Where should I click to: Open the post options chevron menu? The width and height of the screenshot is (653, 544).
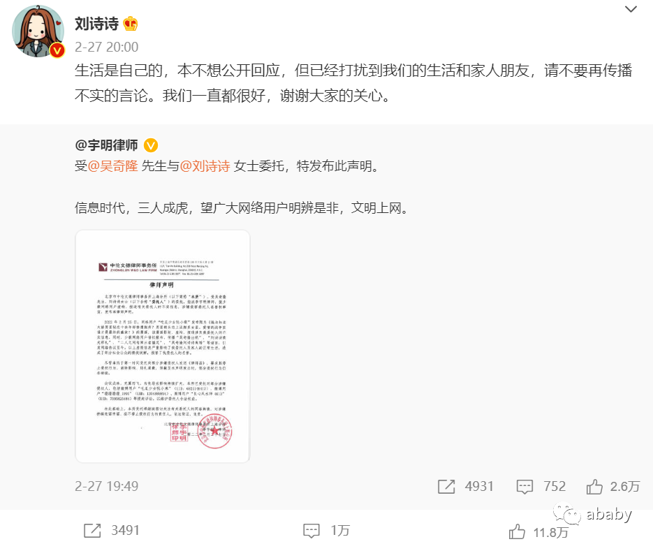(x=631, y=9)
